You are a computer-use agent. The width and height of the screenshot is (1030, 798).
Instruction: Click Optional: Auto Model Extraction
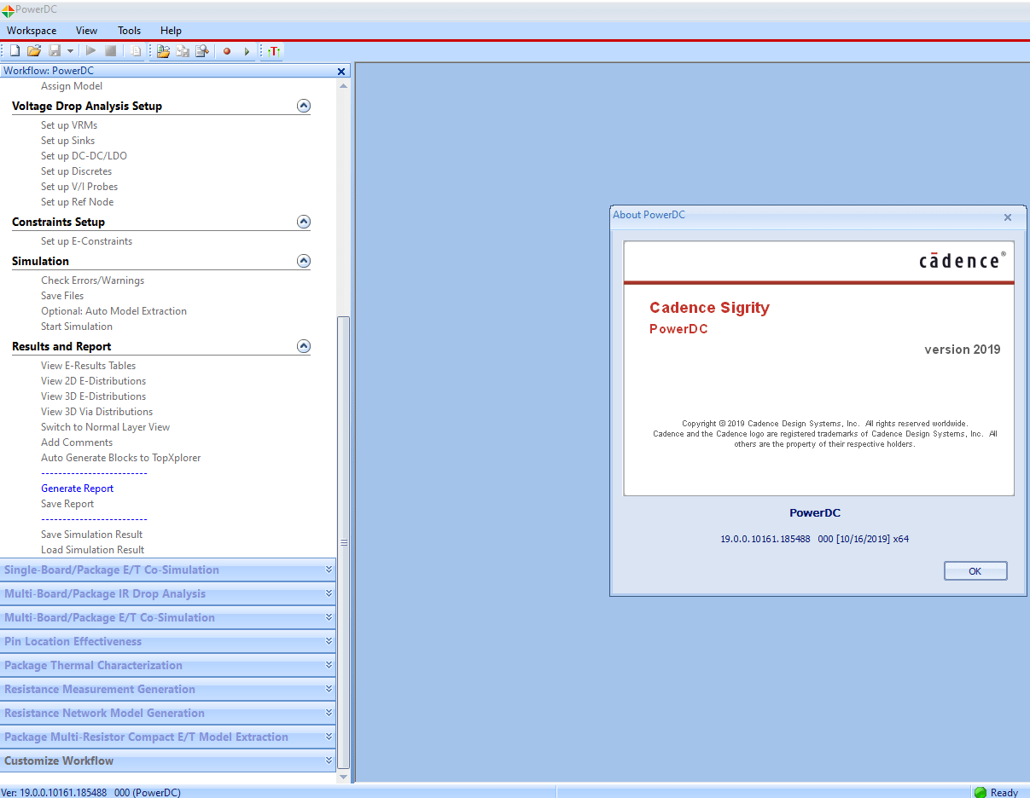coord(113,311)
